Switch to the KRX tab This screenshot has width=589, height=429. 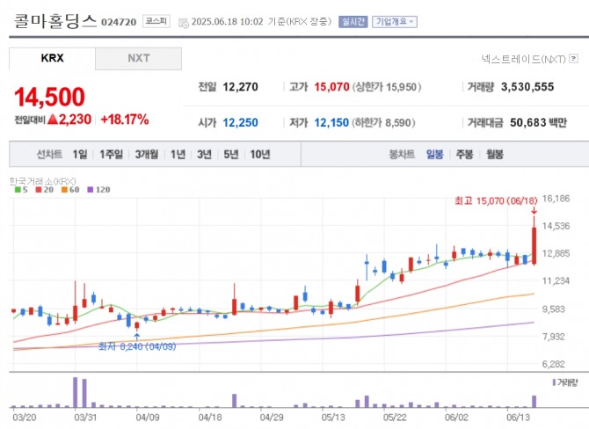pyautogui.click(x=52, y=59)
